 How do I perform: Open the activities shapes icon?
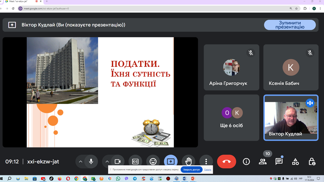[296, 161]
